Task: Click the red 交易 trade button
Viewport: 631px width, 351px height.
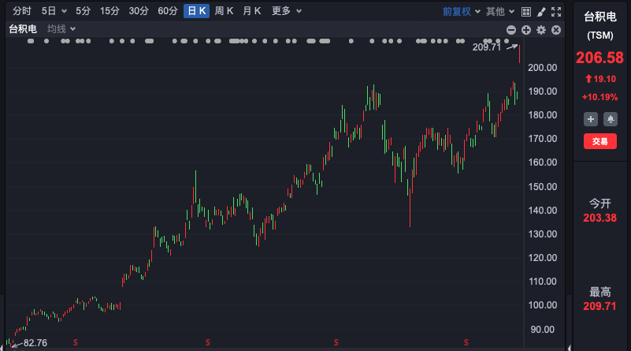Action: pyautogui.click(x=600, y=141)
